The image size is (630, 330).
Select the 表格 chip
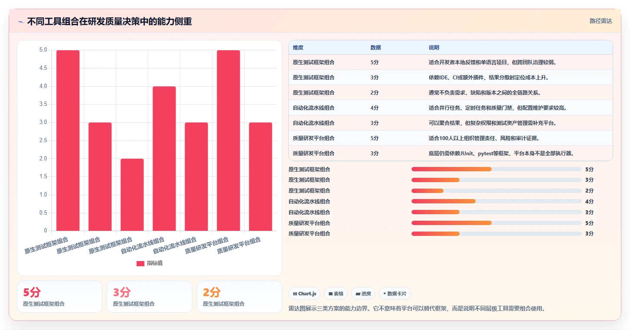[x=336, y=294]
